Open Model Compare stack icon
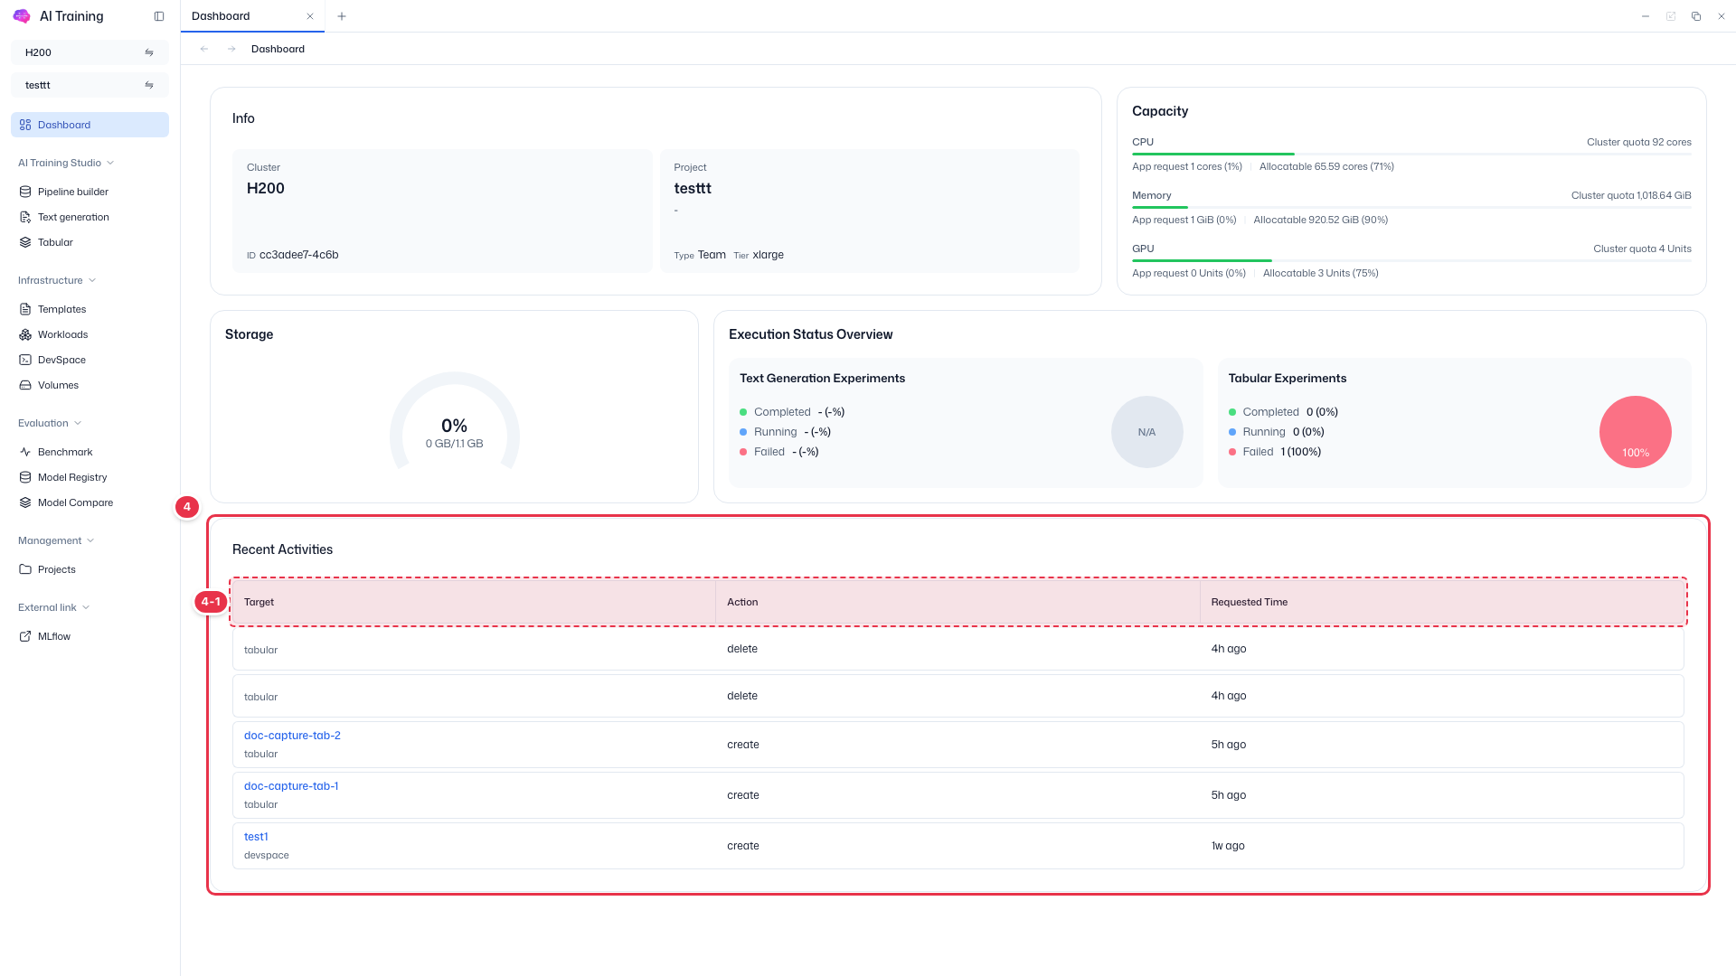The height and width of the screenshot is (976, 1736). [x=25, y=502]
